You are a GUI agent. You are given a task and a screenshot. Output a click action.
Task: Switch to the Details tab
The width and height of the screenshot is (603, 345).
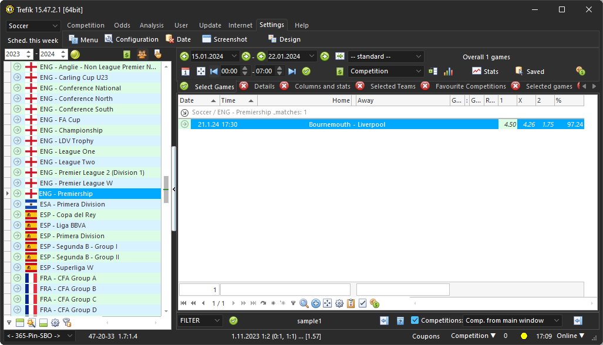[264, 86]
